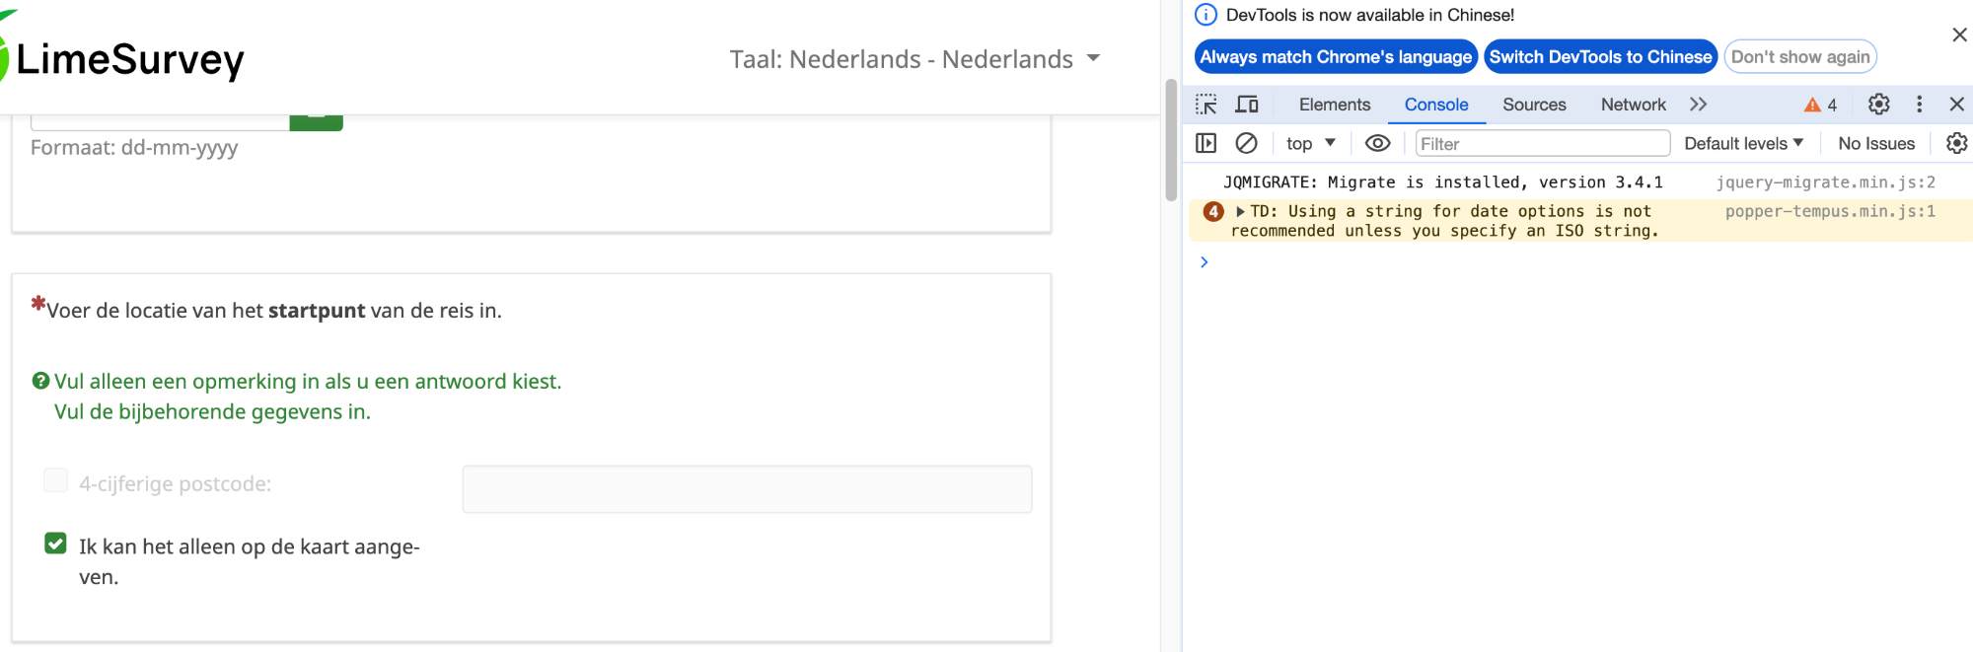
Task: Clear the console with the ban icon
Action: [1246, 143]
